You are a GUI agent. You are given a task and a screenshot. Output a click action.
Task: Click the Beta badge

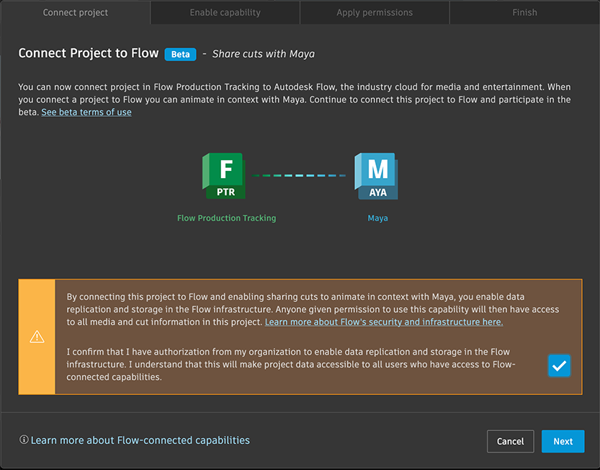pos(180,54)
